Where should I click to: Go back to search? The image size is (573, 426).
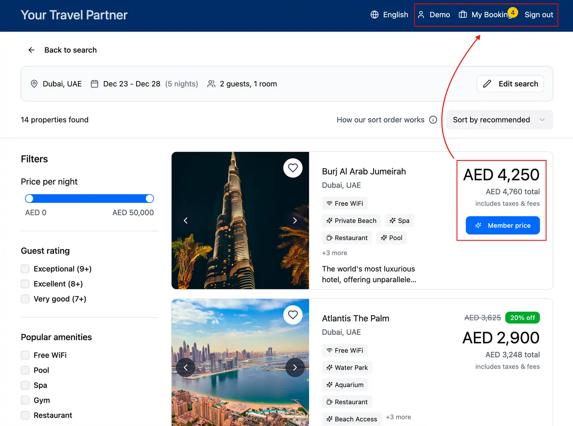tap(62, 50)
